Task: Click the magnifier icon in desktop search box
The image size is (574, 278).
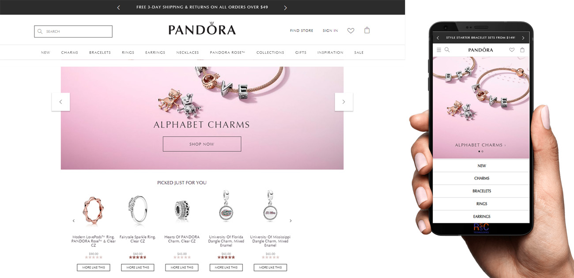Action: coord(40,31)
